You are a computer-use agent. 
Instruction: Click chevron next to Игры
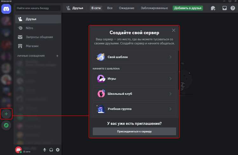point(170,79)
